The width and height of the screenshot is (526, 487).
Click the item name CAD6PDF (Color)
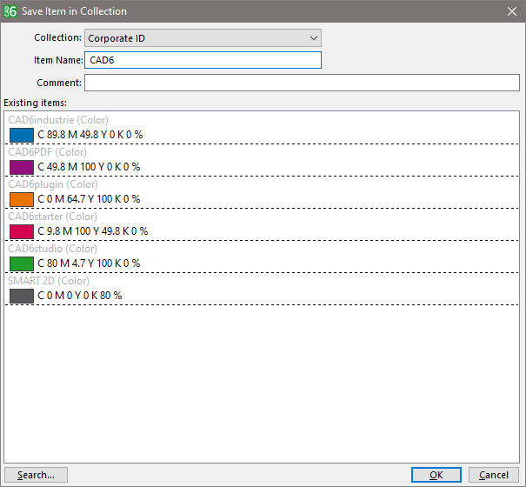[x=47, y=152]
